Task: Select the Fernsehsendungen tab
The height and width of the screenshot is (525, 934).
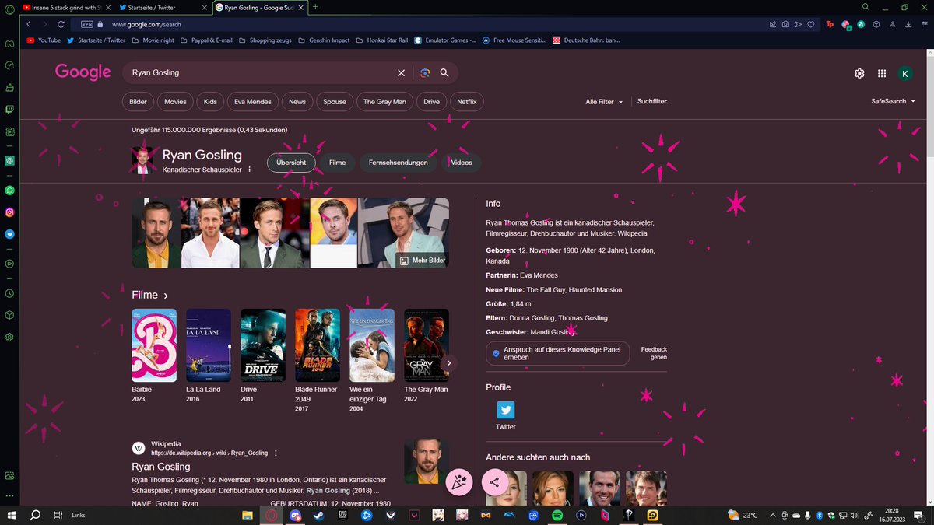Action: click(x=399, y=163)
